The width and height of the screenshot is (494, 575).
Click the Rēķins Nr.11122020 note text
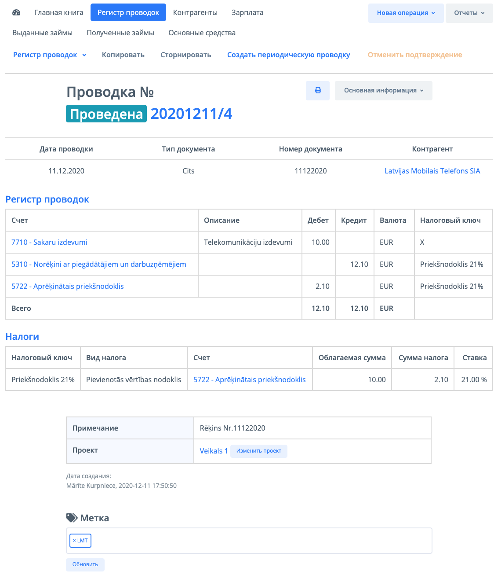point(232,428)
